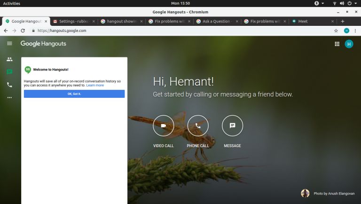View site security lock information
361x204 pixels.
click(x=33, y=31)
